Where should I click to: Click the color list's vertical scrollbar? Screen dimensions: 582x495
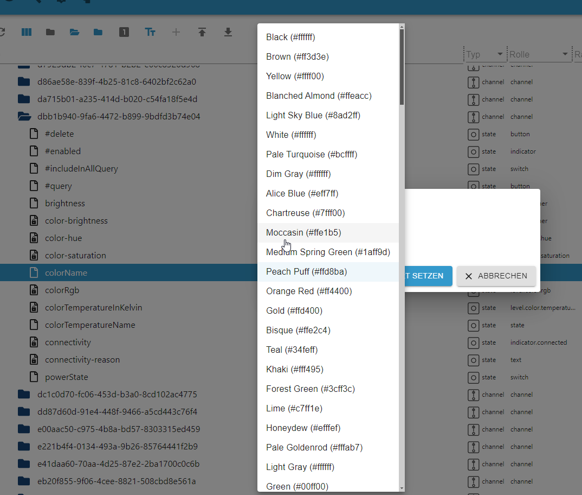point(402,65)
